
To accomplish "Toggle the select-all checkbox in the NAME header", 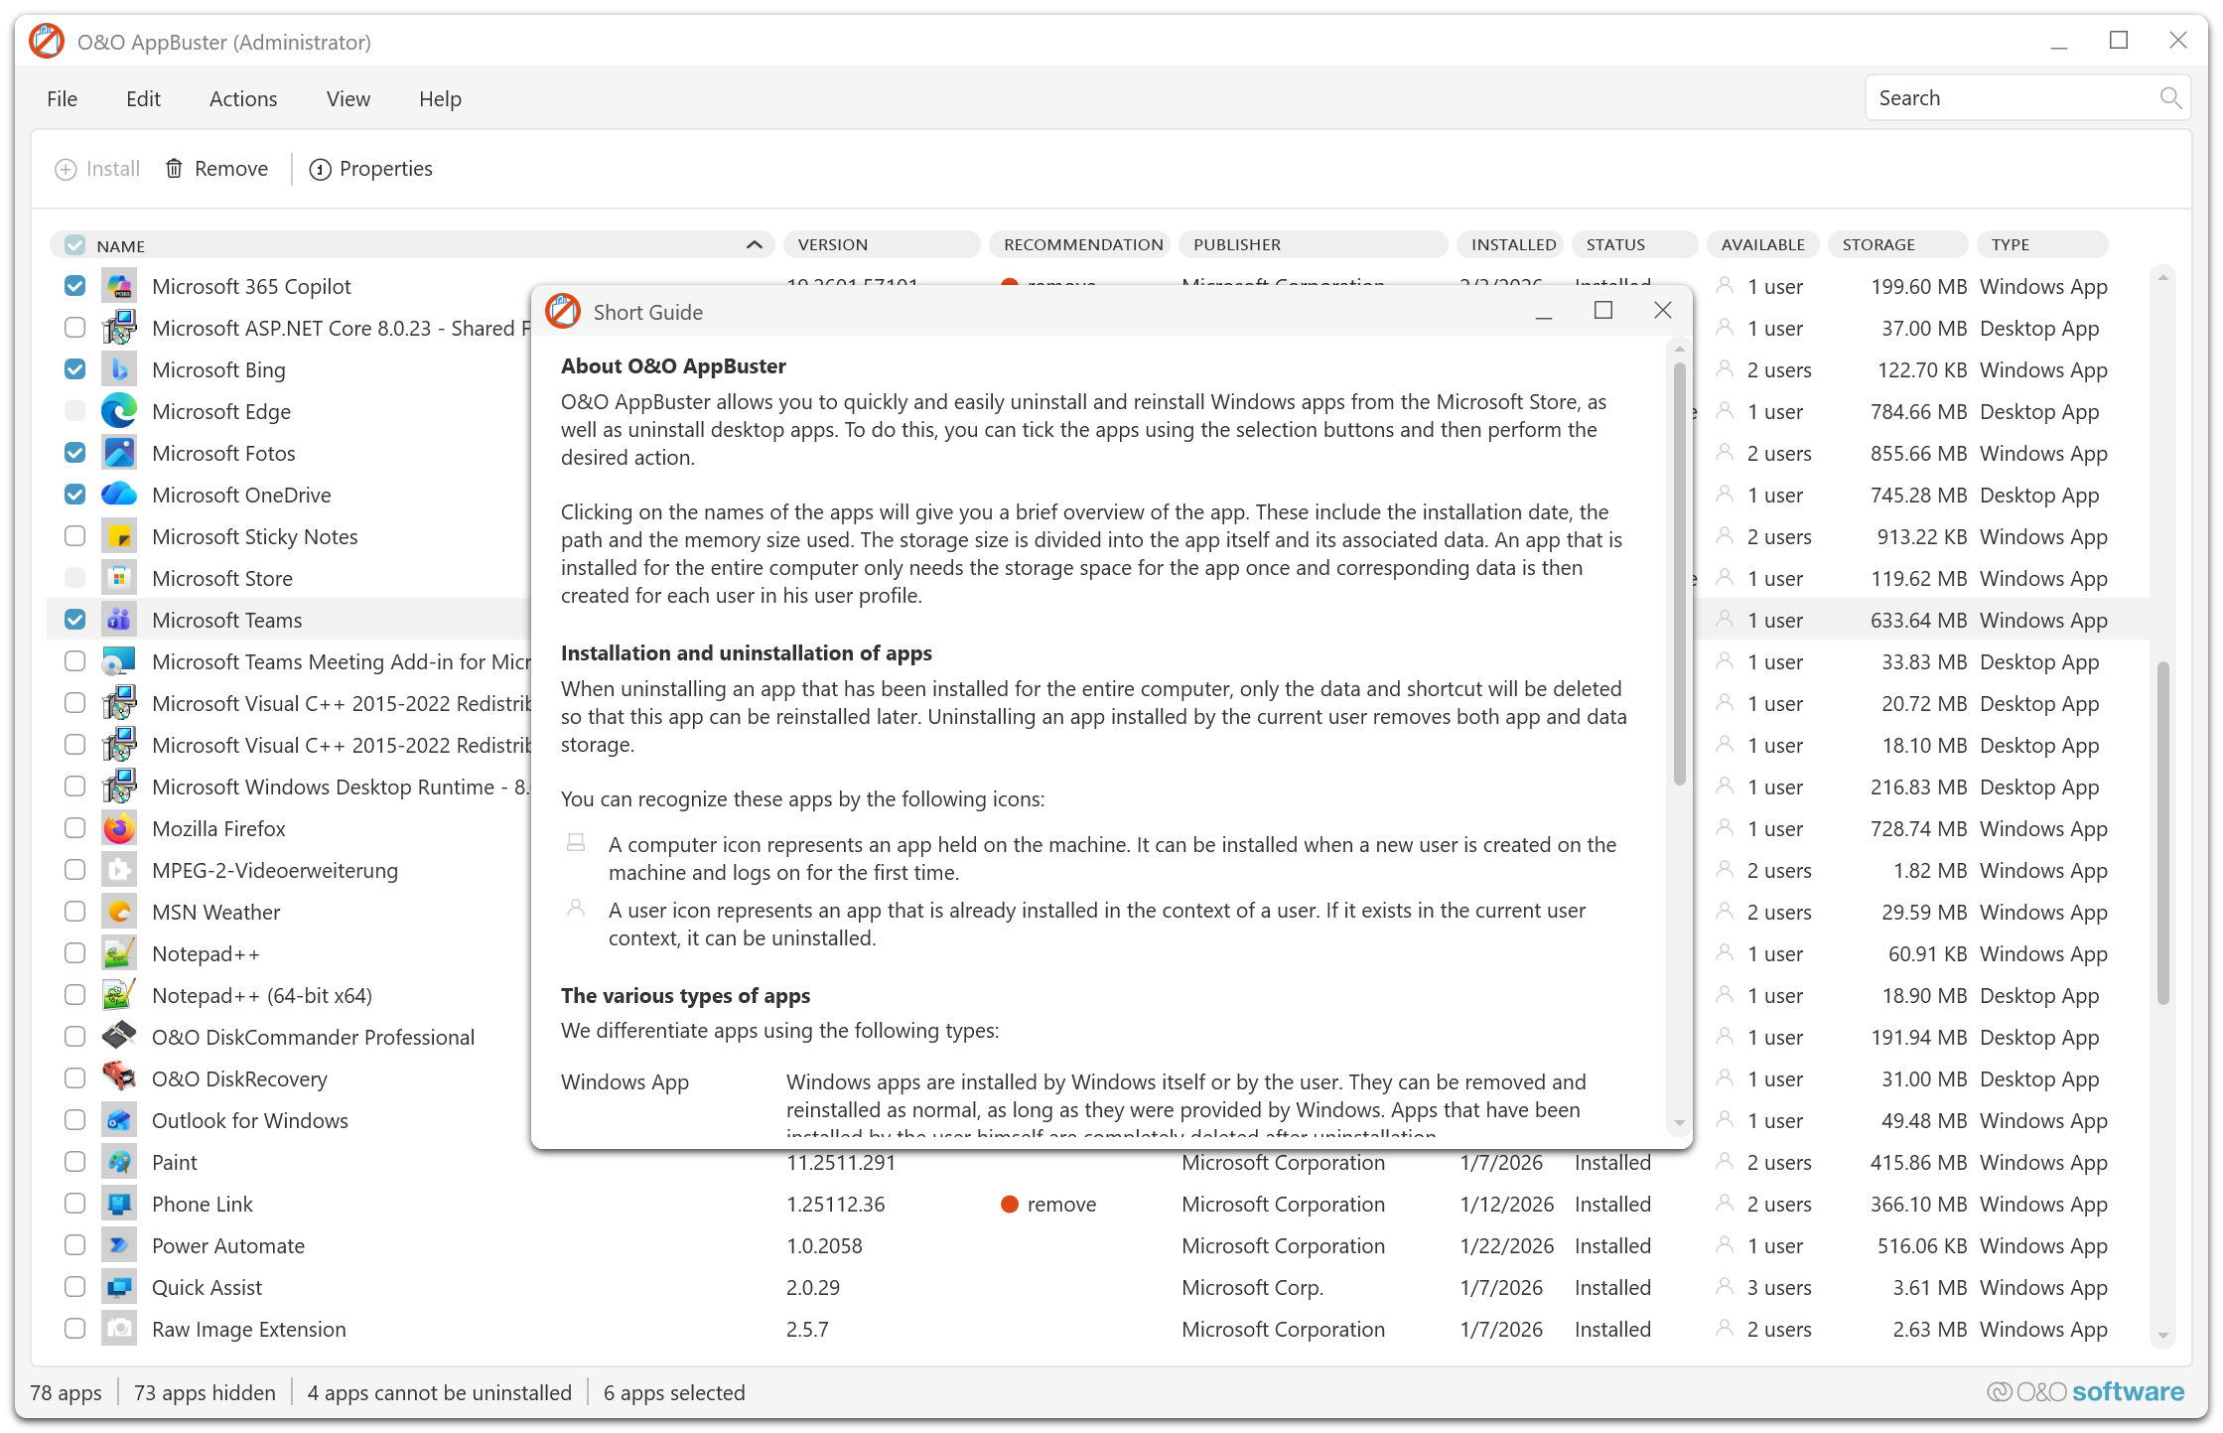I will point(75,245).
